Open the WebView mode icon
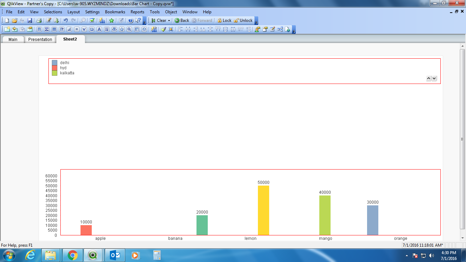Image resolution: width=466 pixels, height=262 pixels. 288,29
